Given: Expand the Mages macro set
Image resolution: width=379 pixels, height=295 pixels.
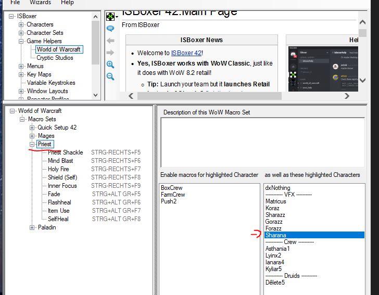Looking at the screenshot, I should point(32,136).
